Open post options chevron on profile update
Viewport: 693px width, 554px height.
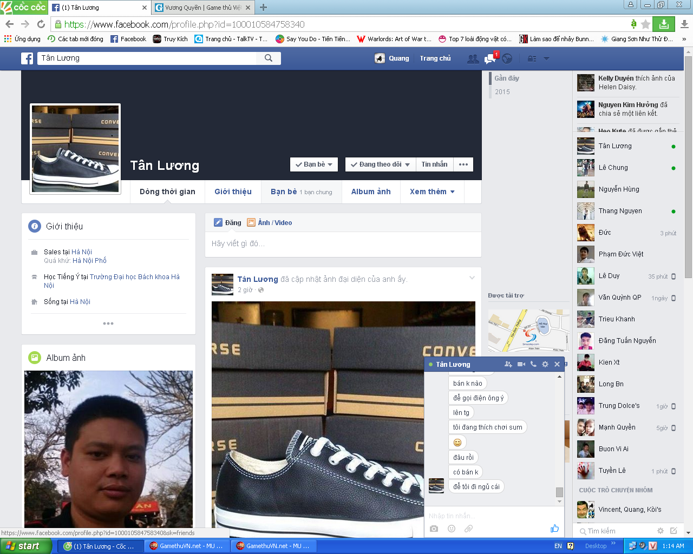point(472,278)
